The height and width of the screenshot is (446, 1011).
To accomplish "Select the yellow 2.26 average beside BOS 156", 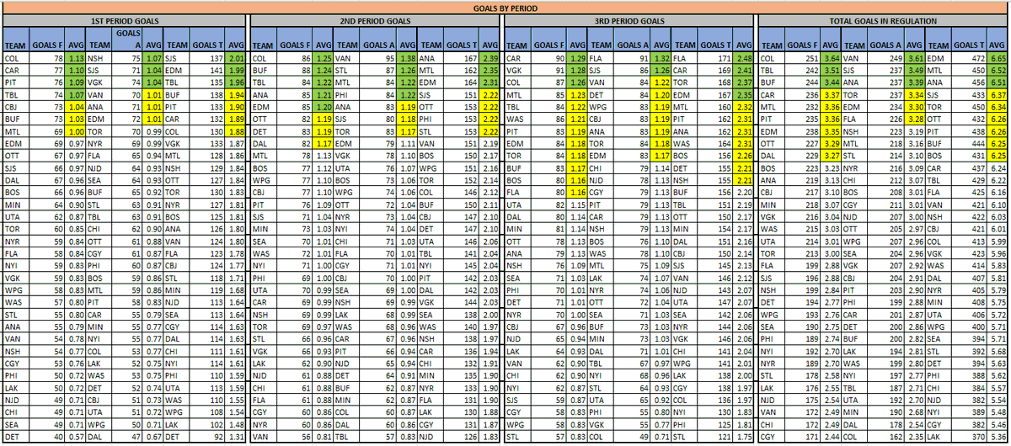I will tap(743, 157).
